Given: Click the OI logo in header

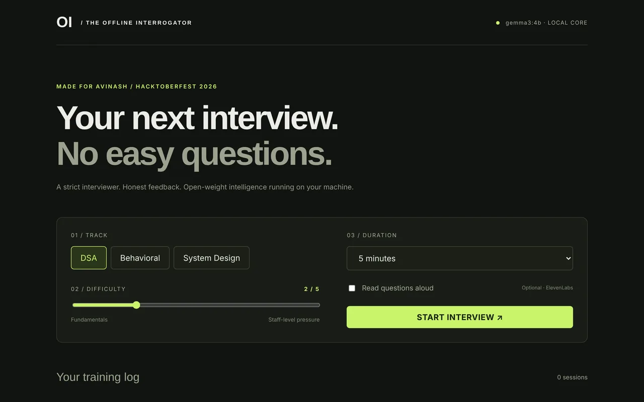Looking at the screenshot, I should (x=64, y=23).
